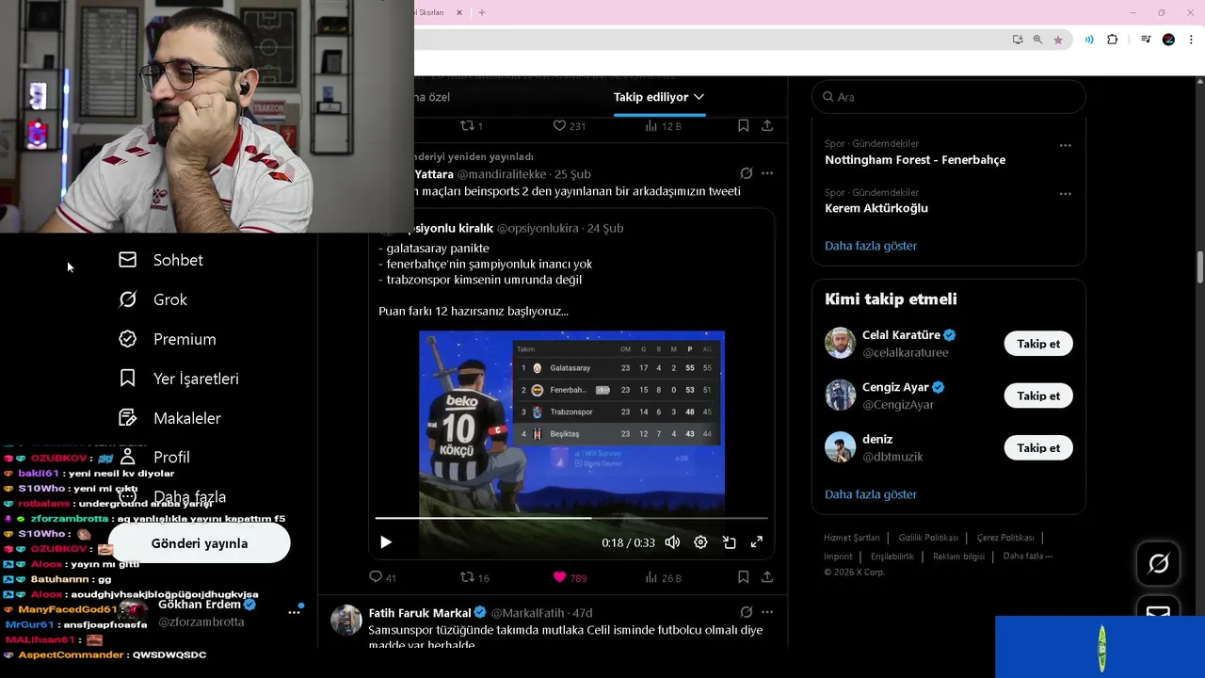Ask Grok about the Yattara post

click(x=747, y=173)
